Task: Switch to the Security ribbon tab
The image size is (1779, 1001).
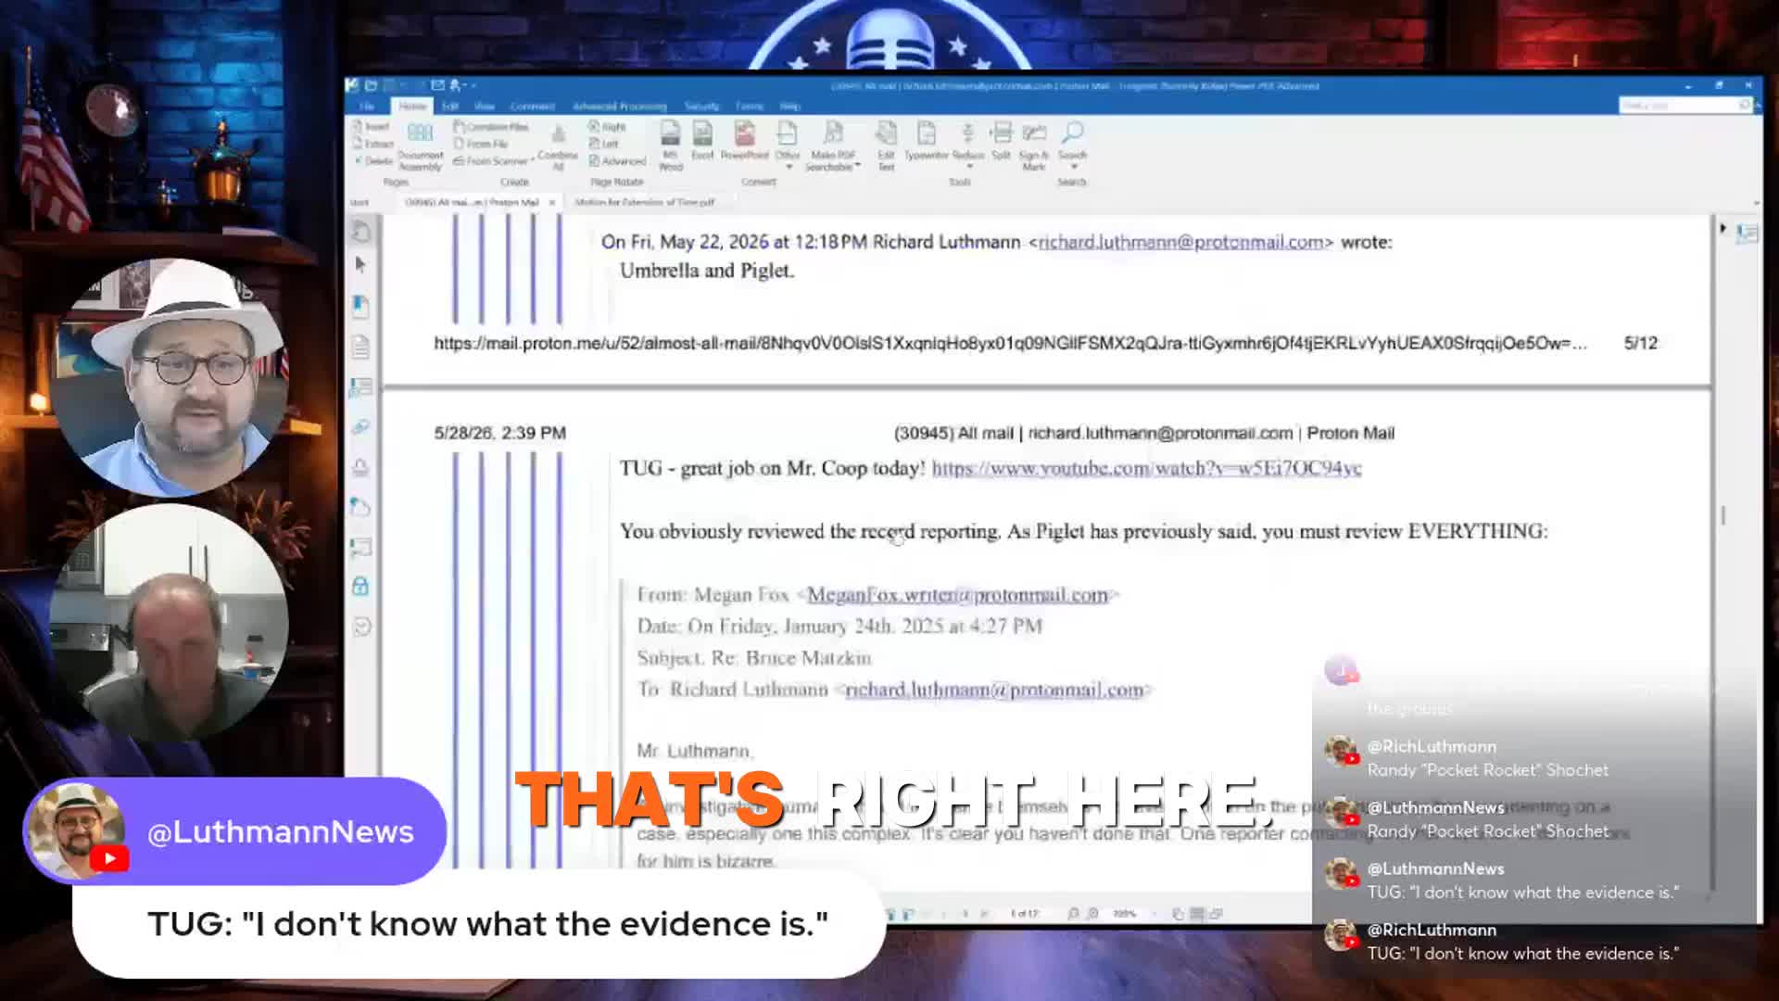Action: pyautogui.click(x=701, y=107)
